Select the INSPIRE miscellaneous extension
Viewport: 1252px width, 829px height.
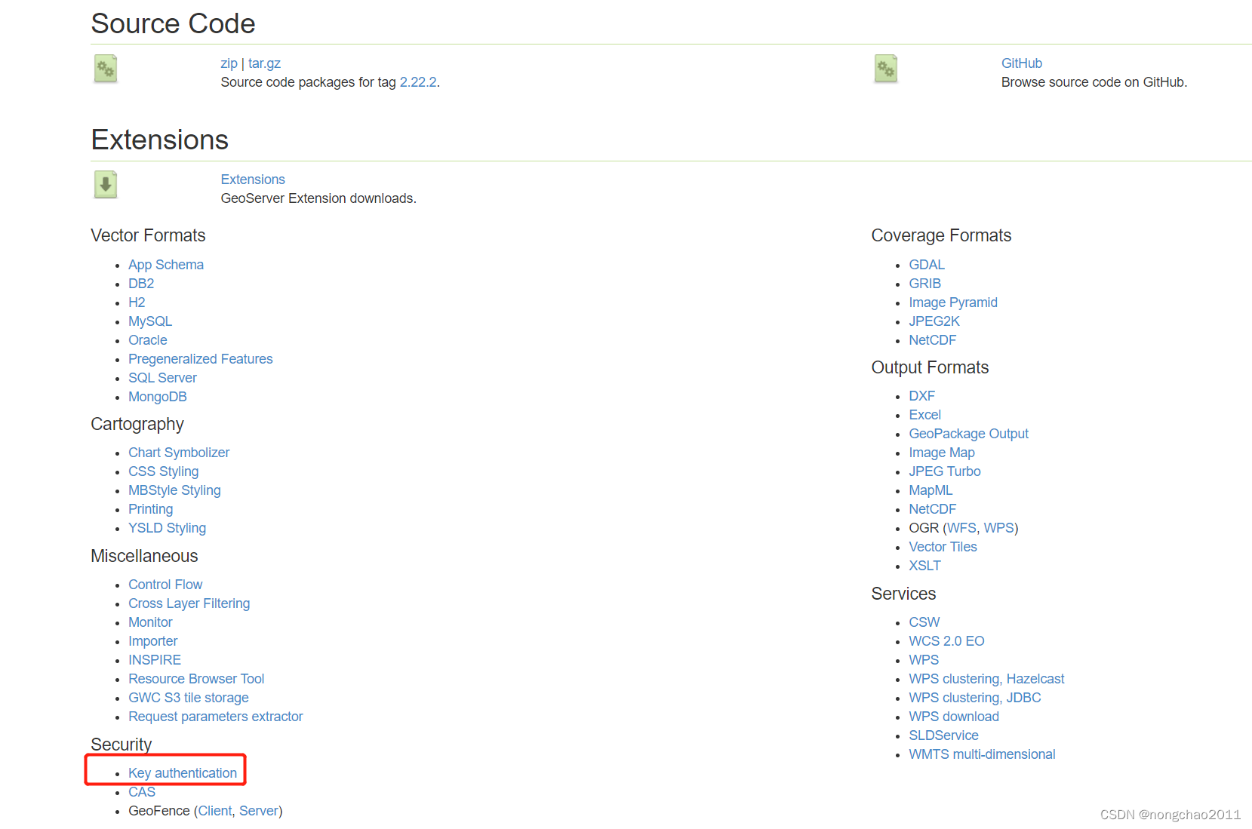(x=154, y=659)
